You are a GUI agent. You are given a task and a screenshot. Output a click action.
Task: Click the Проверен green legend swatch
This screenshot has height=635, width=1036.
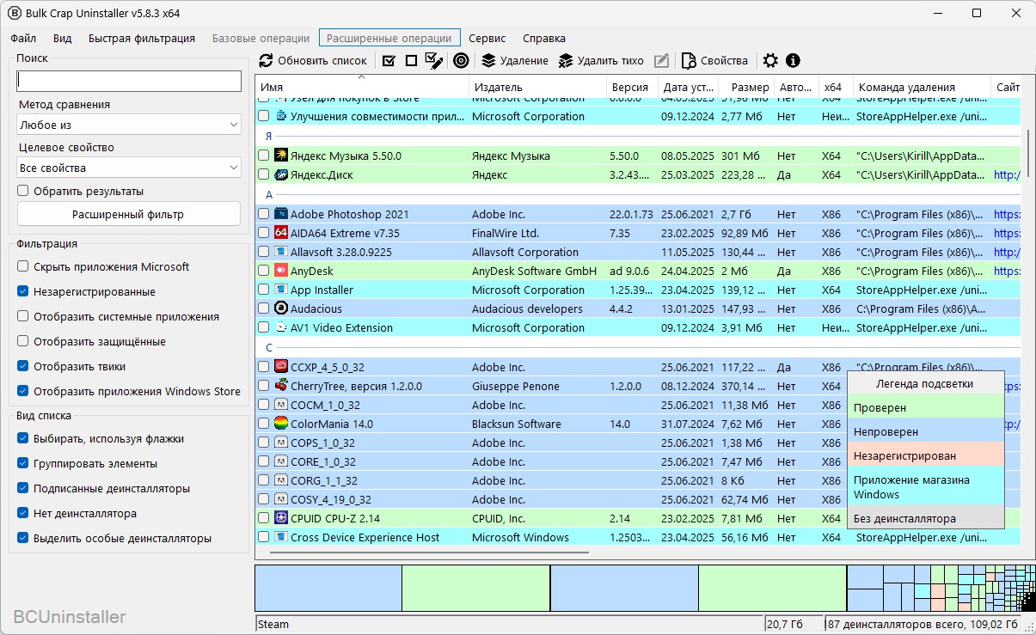coord(925,408)
